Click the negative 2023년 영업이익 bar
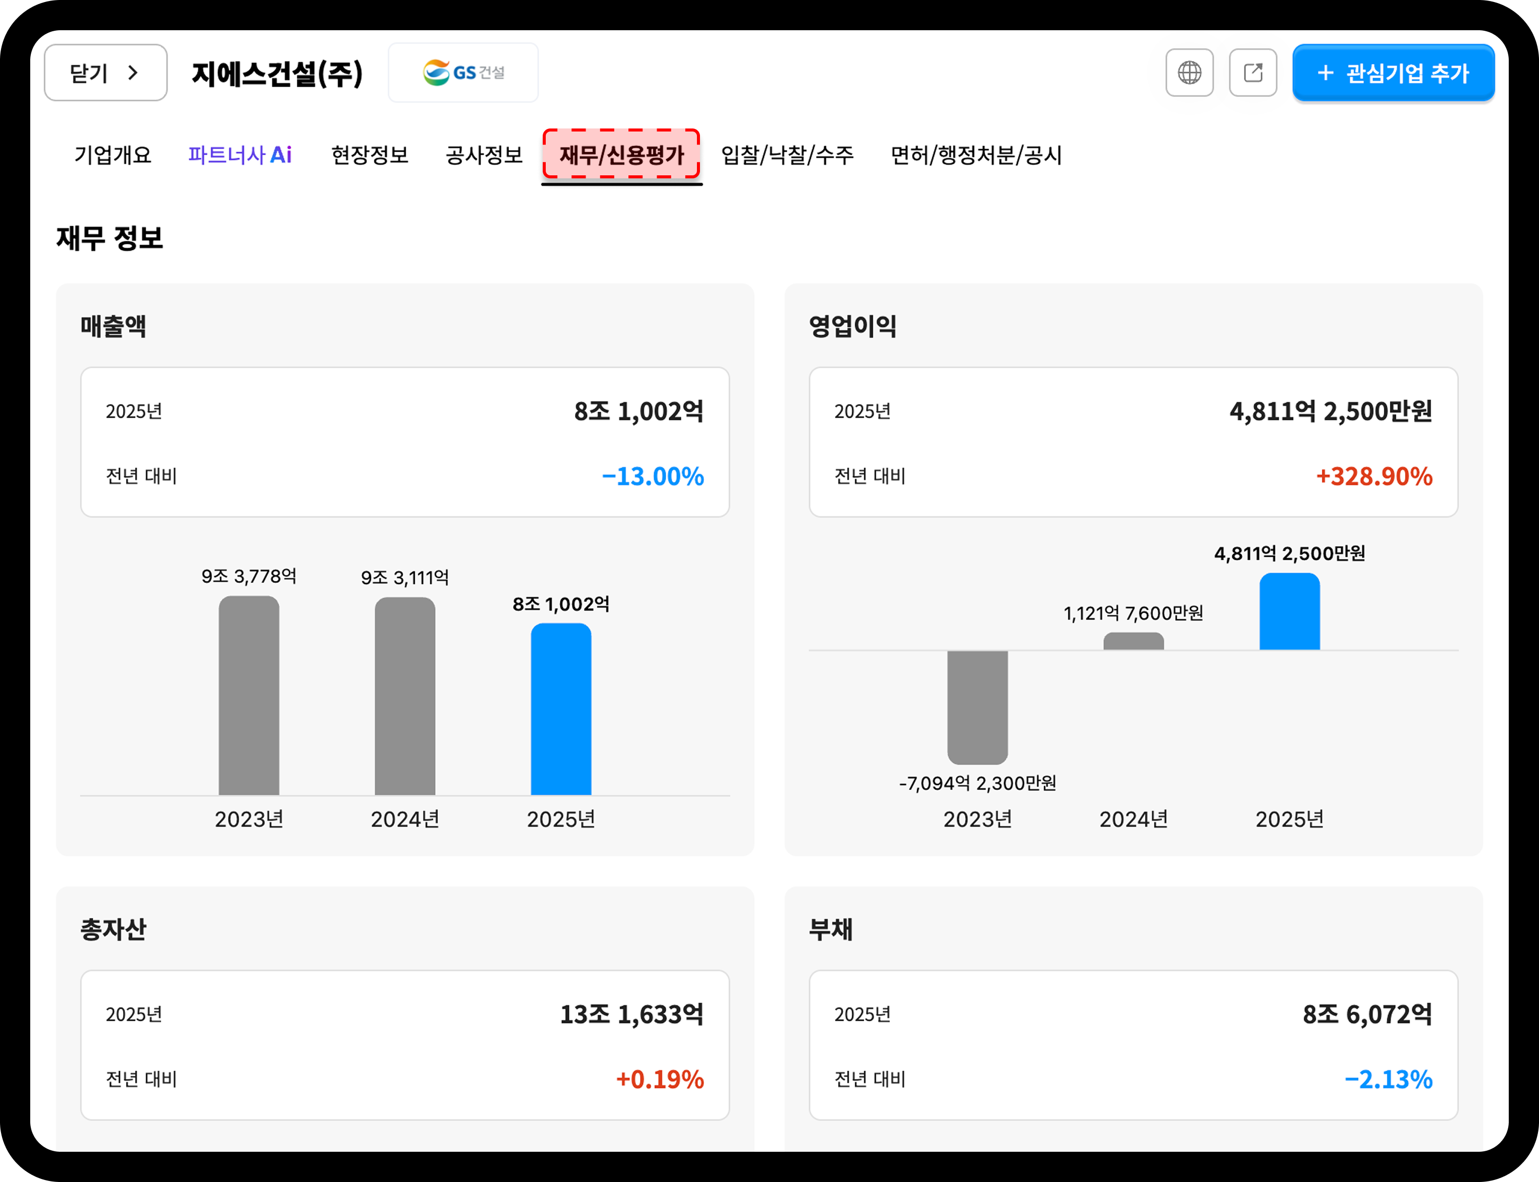Screen dimensions: 1539x1182 (x=978, y=707)
